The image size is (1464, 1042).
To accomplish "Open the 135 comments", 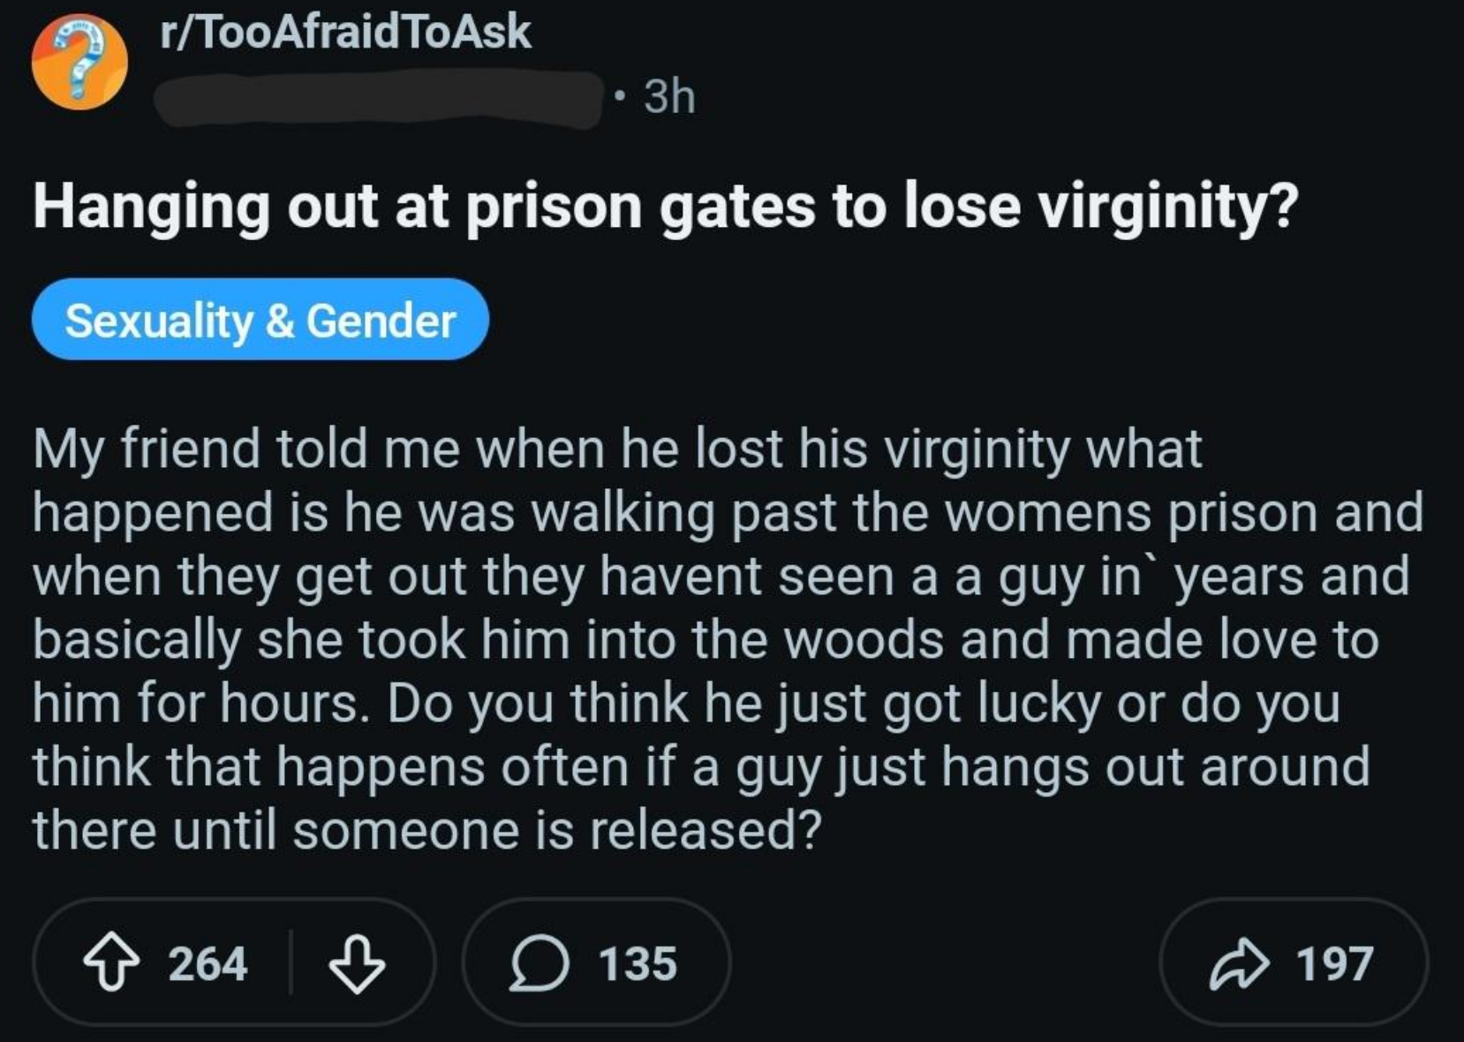I will pos(638,963).
